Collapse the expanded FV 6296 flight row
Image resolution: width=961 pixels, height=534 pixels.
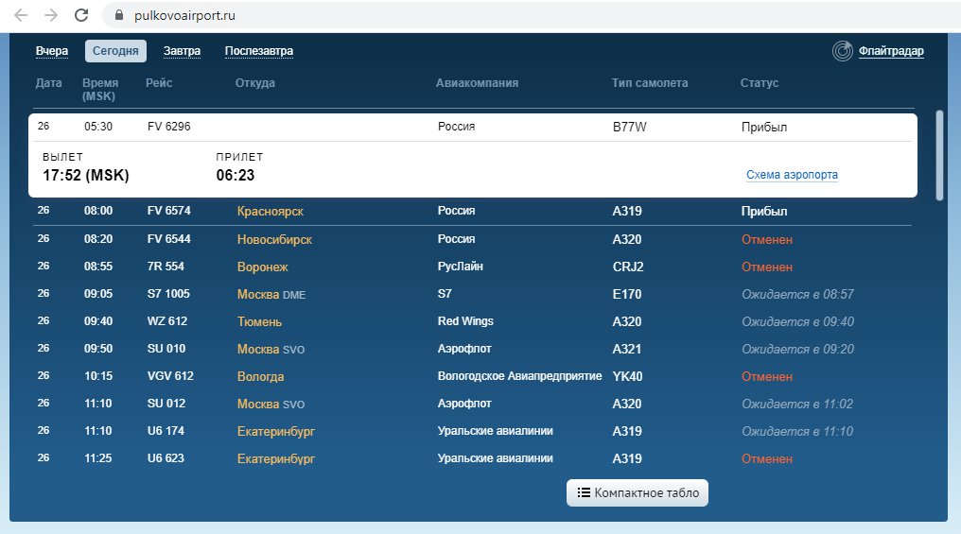coord(473,127)
